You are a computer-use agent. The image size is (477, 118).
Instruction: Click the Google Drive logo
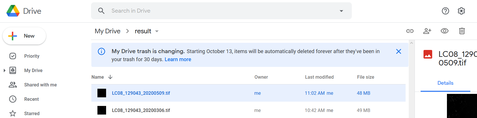point(13,11)
